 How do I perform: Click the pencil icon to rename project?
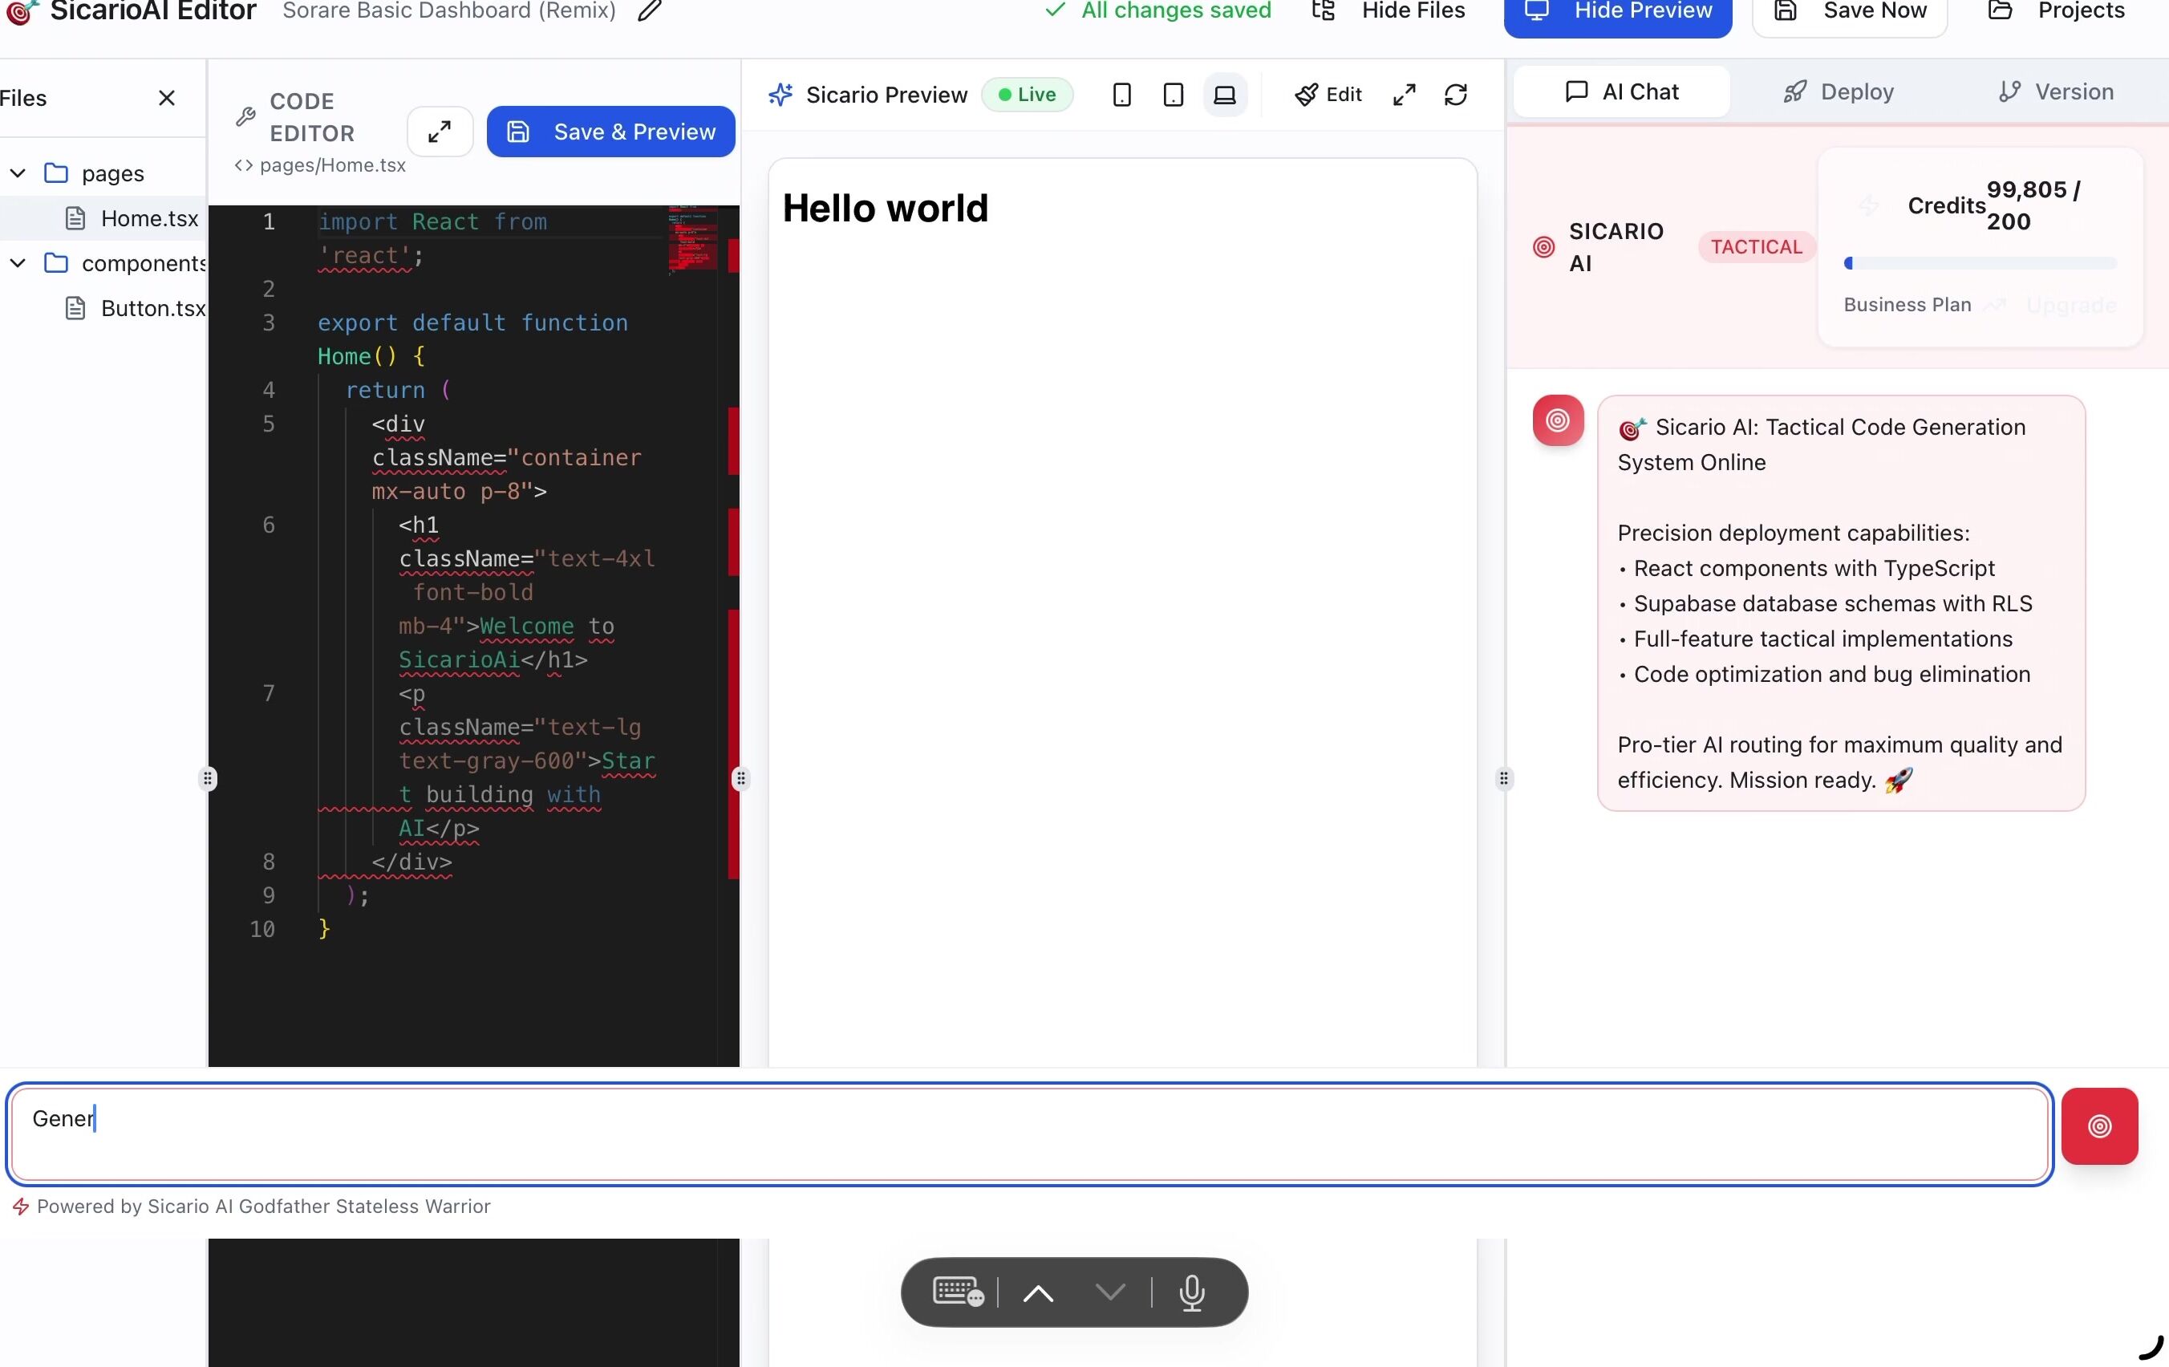point(649,10)
